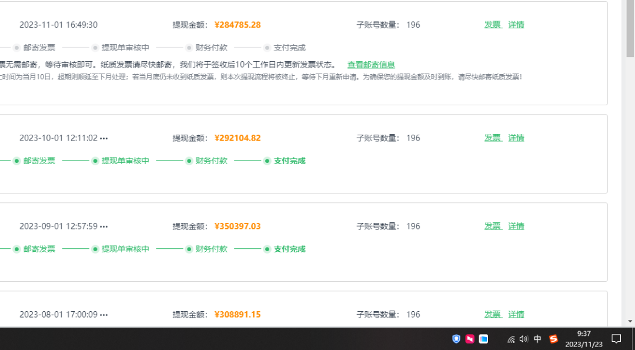Switch the 中 input language indicator
The height and width of the screenshot is (350, 635).
click(537, 339)
